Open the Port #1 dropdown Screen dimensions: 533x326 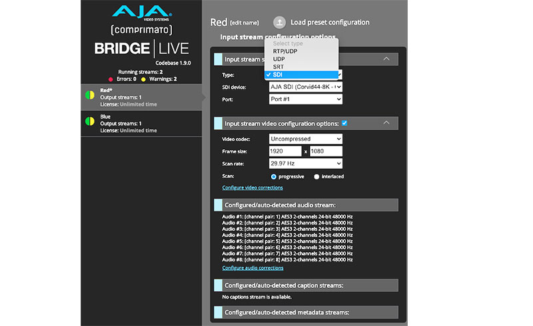306,99
